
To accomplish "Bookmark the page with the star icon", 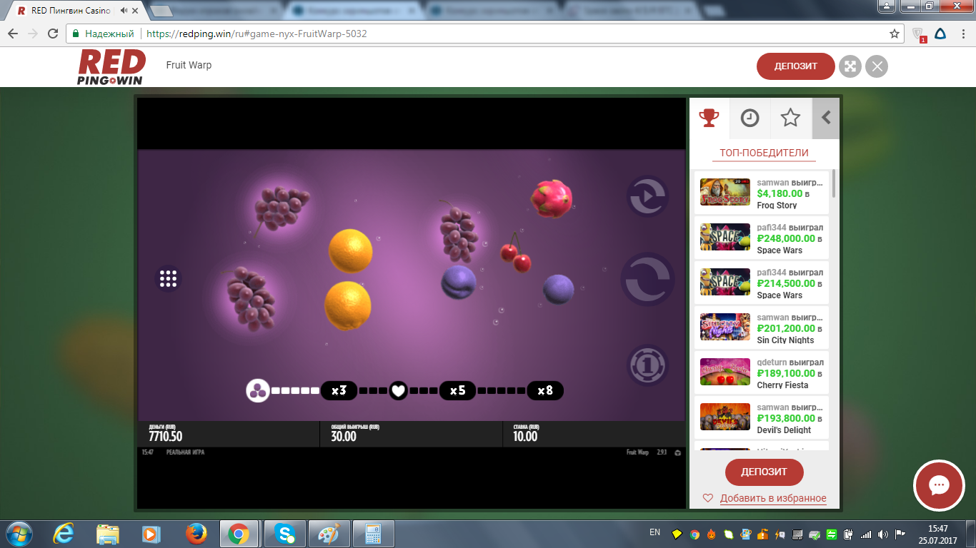I will (894, 34).
